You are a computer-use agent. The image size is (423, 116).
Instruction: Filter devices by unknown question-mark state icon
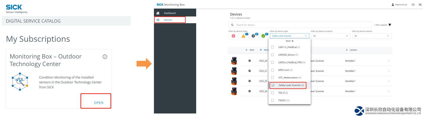pyautogui.click(x=253, y=36)
